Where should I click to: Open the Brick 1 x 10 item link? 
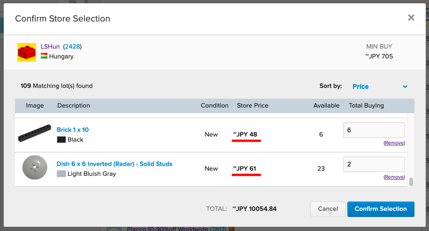click(73, 130)
